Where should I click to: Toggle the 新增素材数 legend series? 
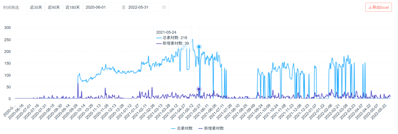211,128
